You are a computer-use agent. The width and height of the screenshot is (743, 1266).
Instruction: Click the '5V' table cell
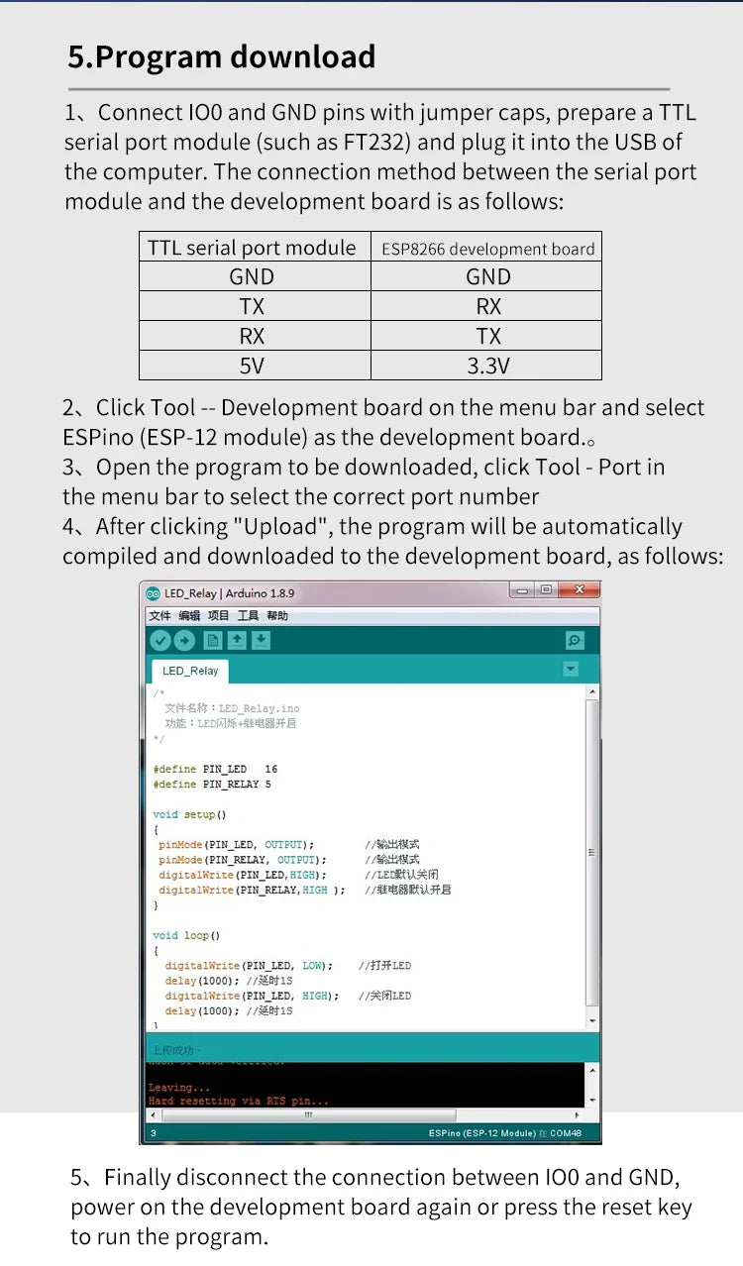[x=253, y=366]
